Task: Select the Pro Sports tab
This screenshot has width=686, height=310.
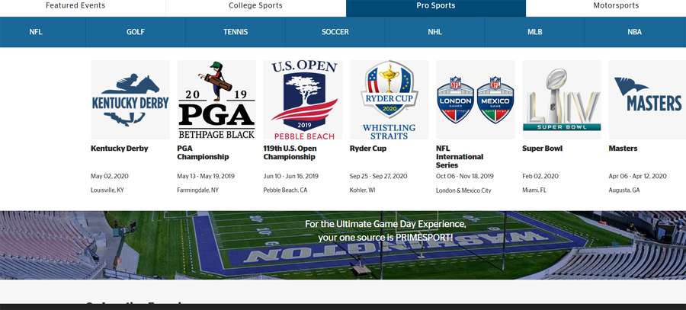Action: coord(435,6)
